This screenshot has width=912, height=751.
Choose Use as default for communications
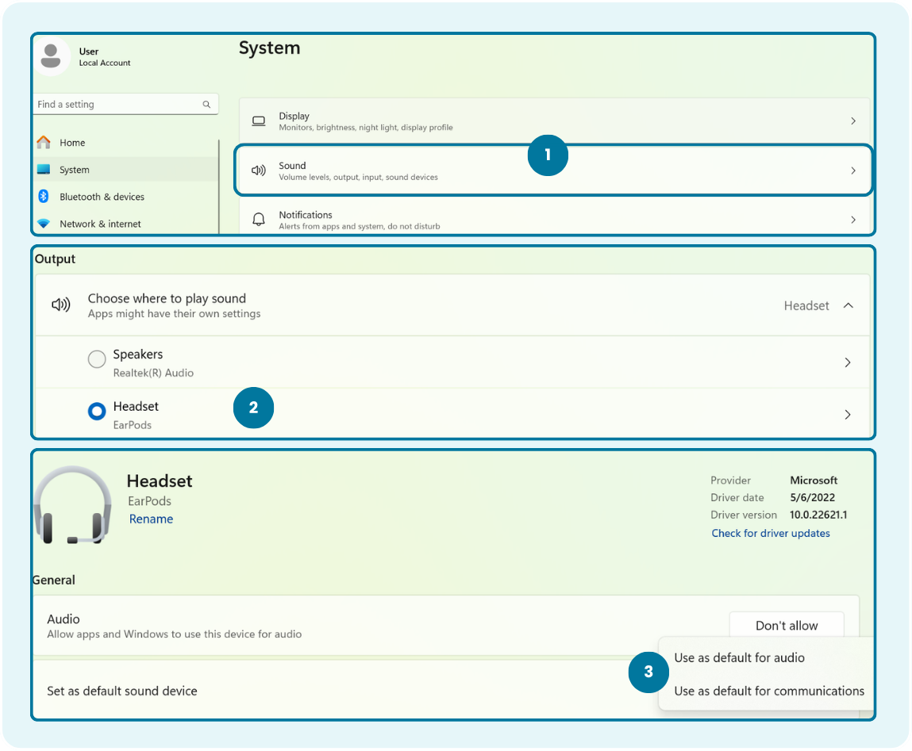point(768,691)
